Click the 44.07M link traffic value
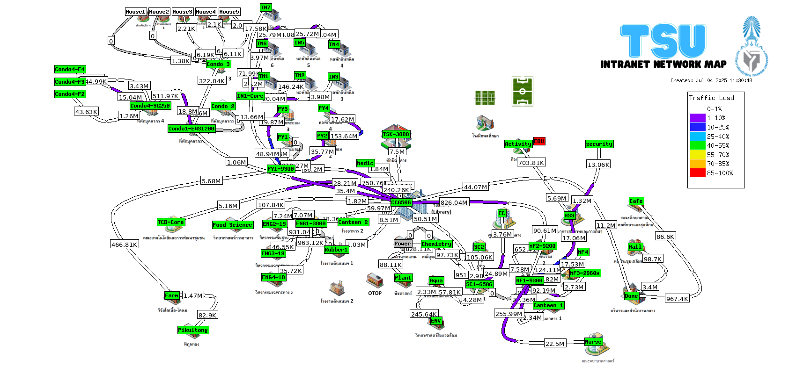The width and height of the screenshot is (796, 374). 476,187
